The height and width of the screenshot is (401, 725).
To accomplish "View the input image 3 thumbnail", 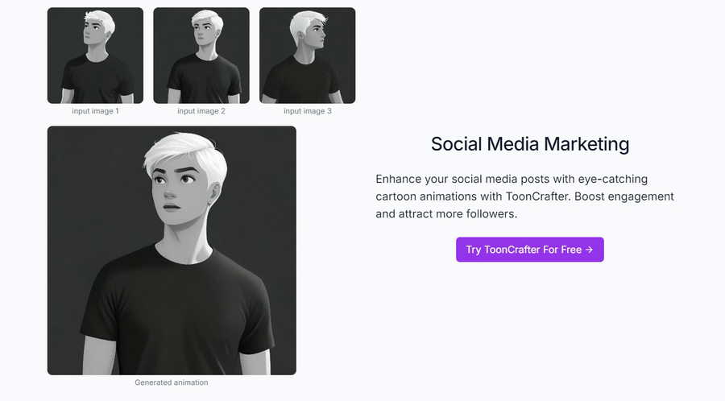I will coord(308,56).
